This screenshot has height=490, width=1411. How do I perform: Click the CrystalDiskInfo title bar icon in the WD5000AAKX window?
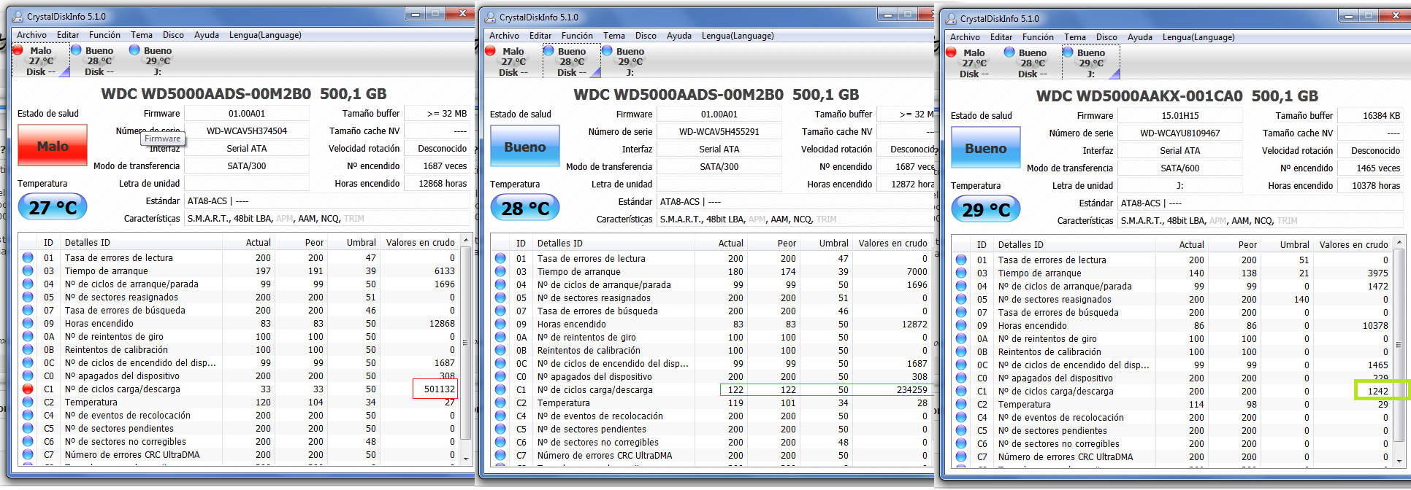pyautogui.click(x=950, y=19)
